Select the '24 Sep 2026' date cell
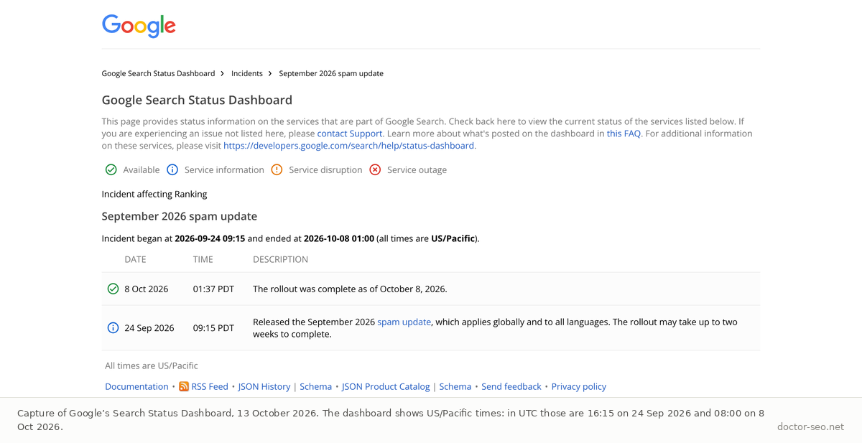This screenshot has width=862, height=443. pos(149,327)
